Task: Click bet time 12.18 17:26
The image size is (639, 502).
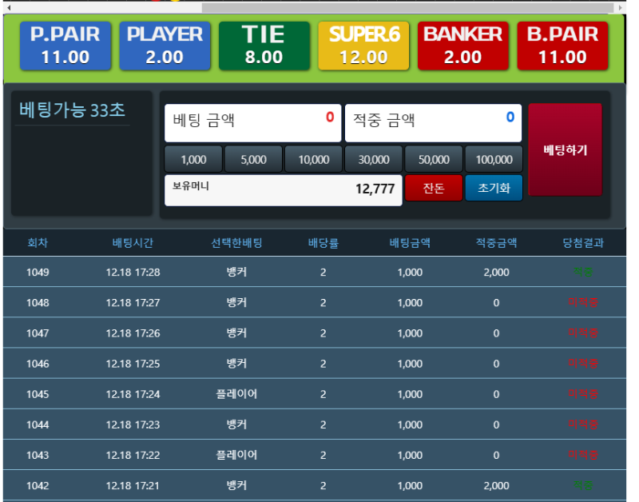Action: coord(133,333)
